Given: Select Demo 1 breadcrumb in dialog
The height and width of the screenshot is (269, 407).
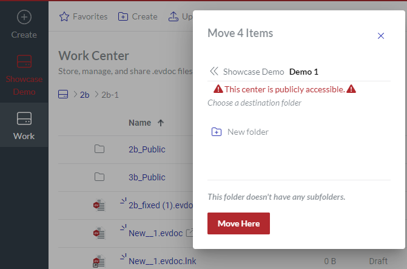Looking at the screenshot, I should (304, 72).
